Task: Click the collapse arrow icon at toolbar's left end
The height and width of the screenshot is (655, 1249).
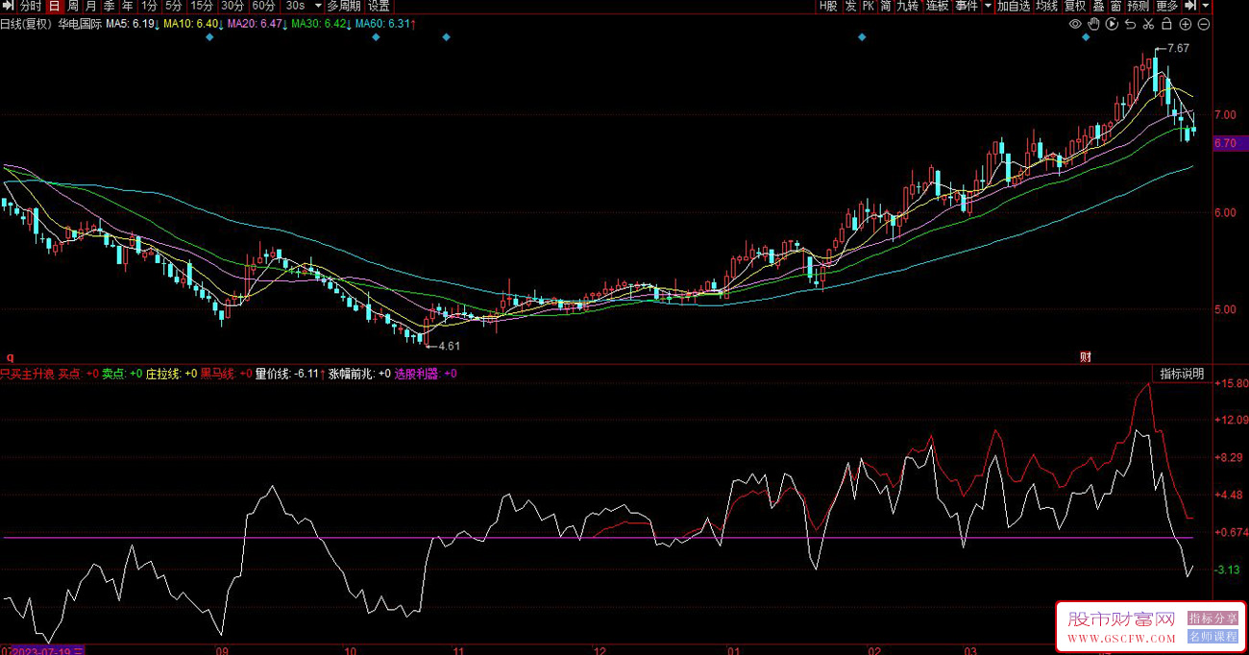Action: tap(8, 6)
